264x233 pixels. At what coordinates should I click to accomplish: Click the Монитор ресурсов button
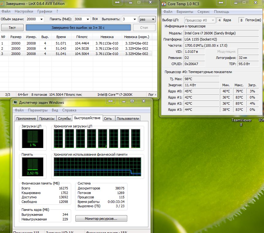coord(101,219)
